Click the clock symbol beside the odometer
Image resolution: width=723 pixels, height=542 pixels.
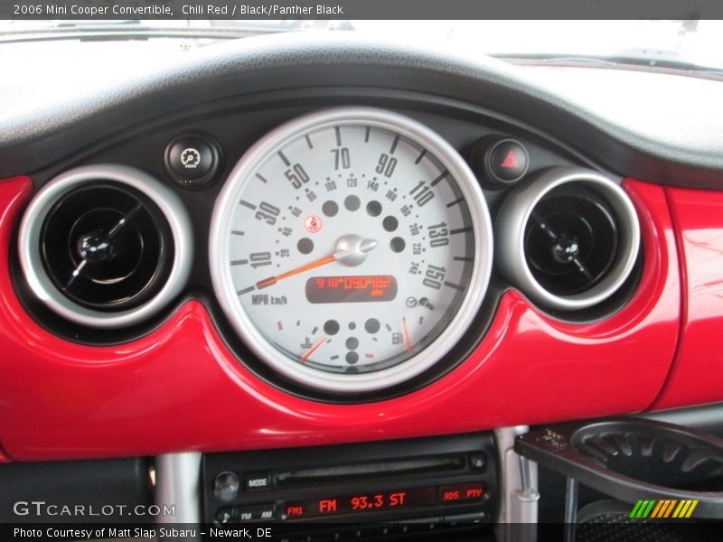point(410,301)
